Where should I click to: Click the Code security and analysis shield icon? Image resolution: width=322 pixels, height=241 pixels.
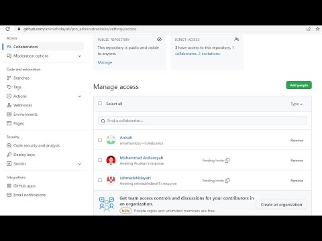tap(9, 145)
